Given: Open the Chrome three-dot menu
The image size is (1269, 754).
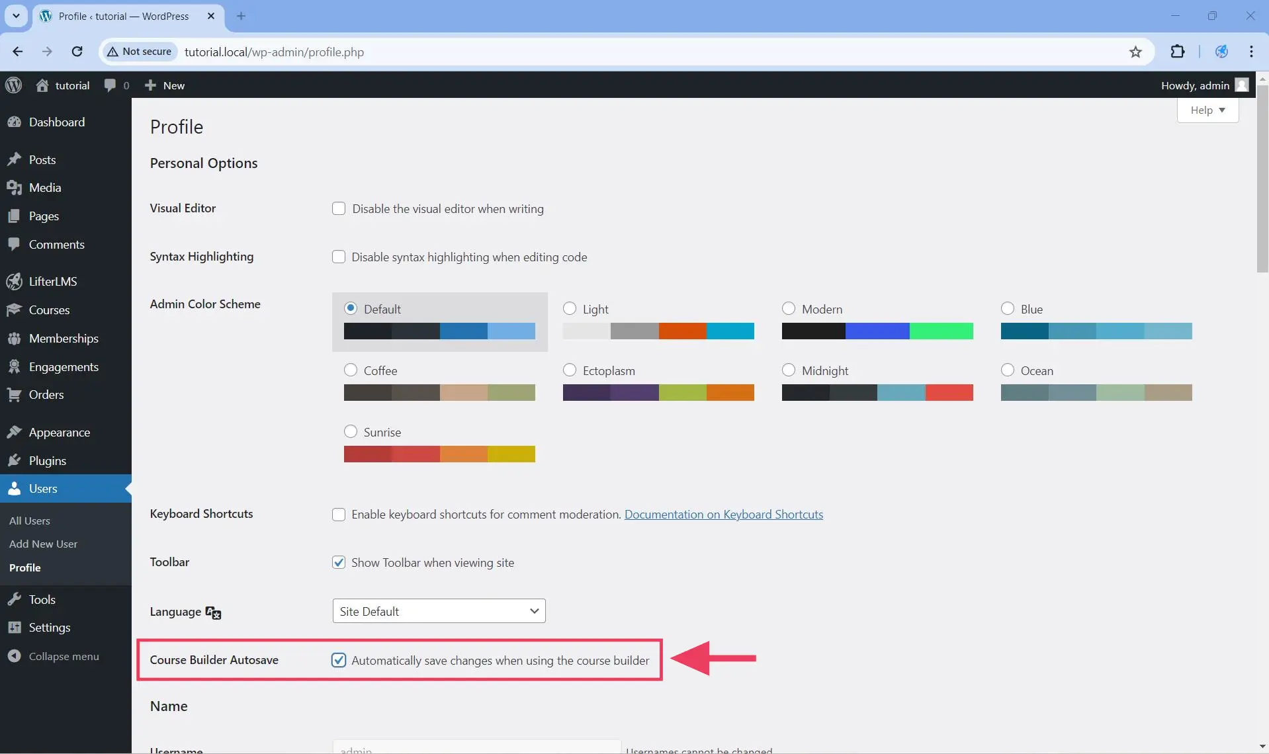Looking at the screenshot, I should [x=1251, y=52].
